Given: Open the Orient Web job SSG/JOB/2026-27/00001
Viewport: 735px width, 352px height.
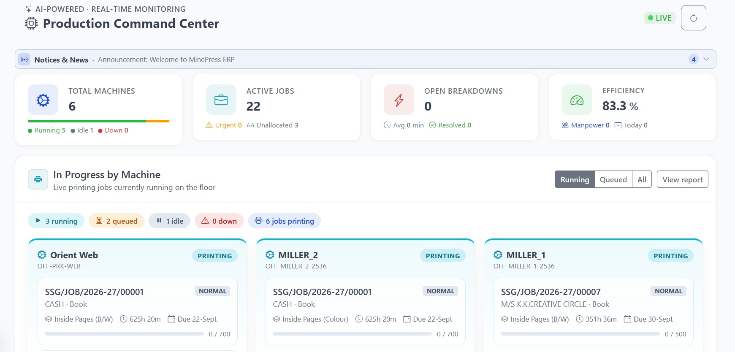Looking at the screenshot, I should (137, 311).
